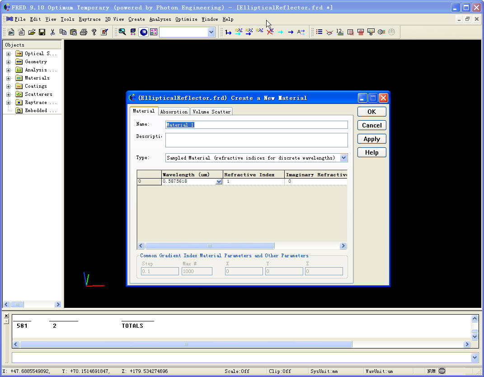484x377 pixels.
Task: Save the document using the floppy icon
Action: pos(42,32)
